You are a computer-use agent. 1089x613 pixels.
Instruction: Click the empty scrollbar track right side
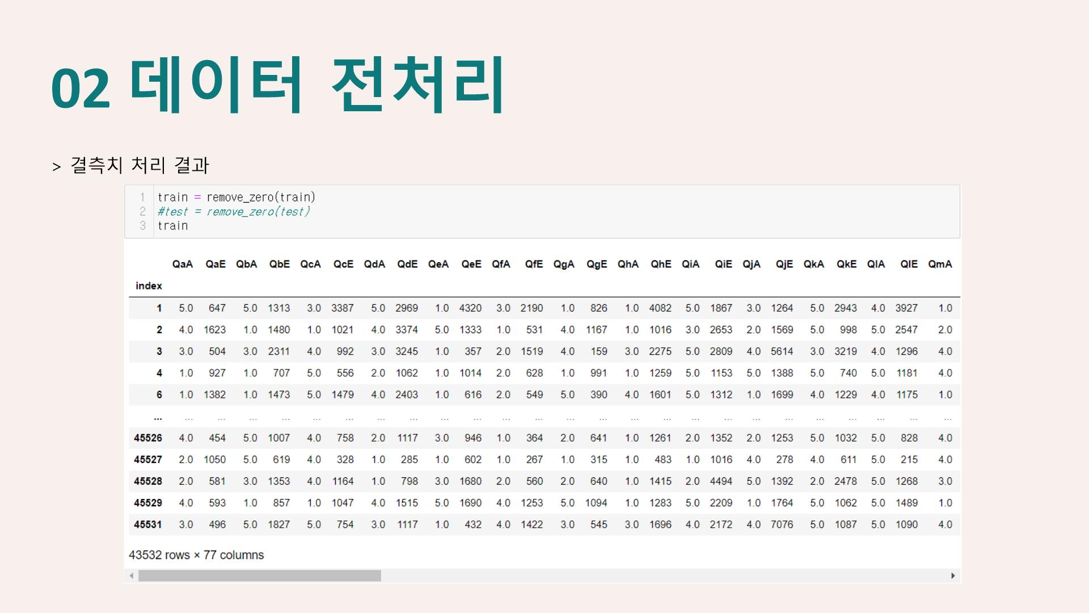(664, 576)
